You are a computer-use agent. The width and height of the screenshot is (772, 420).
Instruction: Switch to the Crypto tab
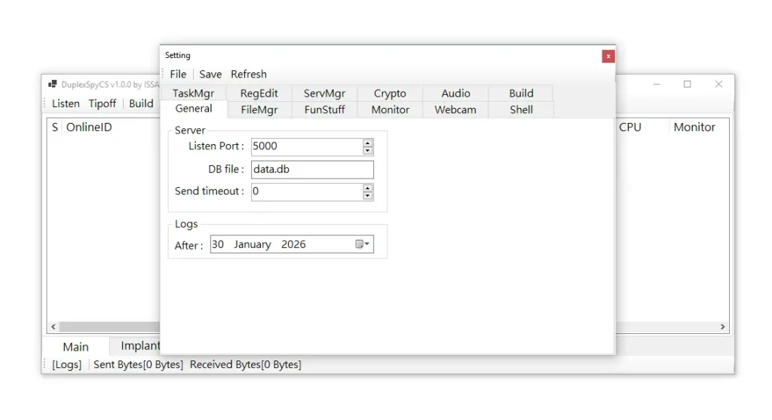click(390, 94)
